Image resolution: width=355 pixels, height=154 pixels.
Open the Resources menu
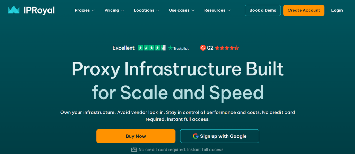pyautogui.click(x=217, y=10)
